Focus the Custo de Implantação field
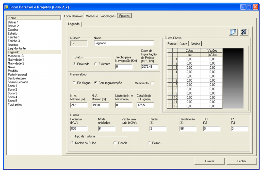Image resolution: width=260 pixels, height=171 pixels. coord(149,67)
